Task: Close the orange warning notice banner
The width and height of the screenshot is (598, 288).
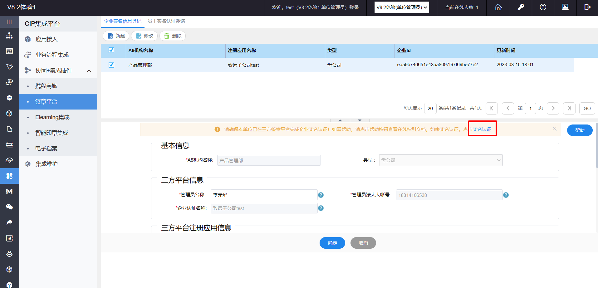Action: [554, 129]
